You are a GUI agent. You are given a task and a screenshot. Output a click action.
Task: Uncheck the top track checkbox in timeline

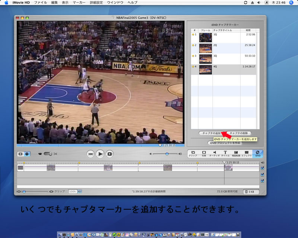click(x=263, y=168)
